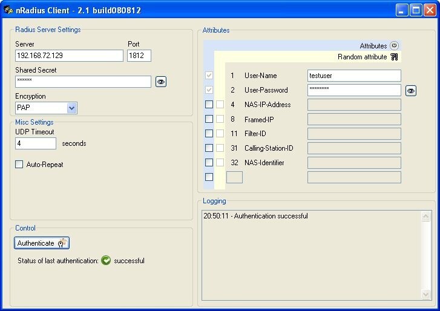Viewport: 440px width, 311px height.
Task: Show User-Password using its eye icon
Action: (411, 91)
